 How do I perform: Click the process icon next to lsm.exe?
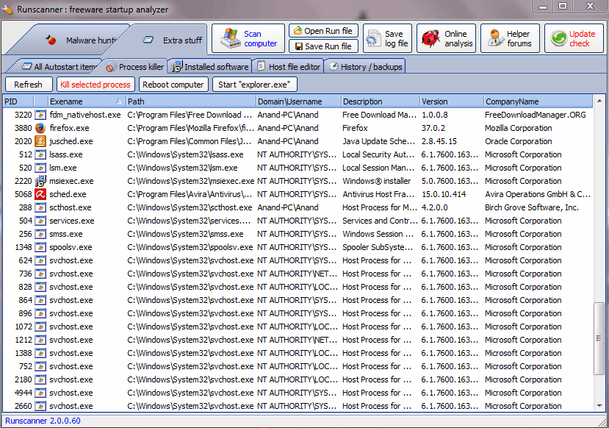[40, 168]
